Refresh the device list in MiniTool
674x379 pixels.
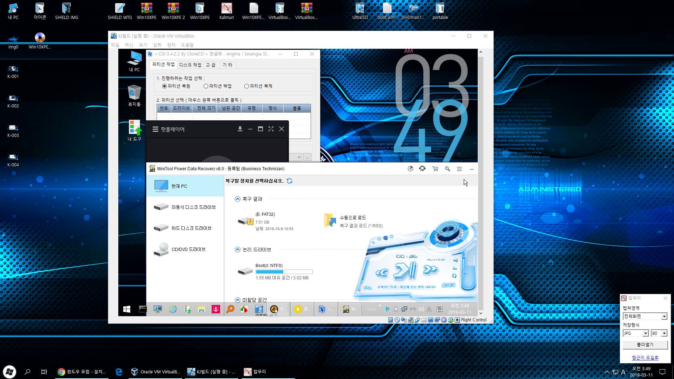pos(289,181)
